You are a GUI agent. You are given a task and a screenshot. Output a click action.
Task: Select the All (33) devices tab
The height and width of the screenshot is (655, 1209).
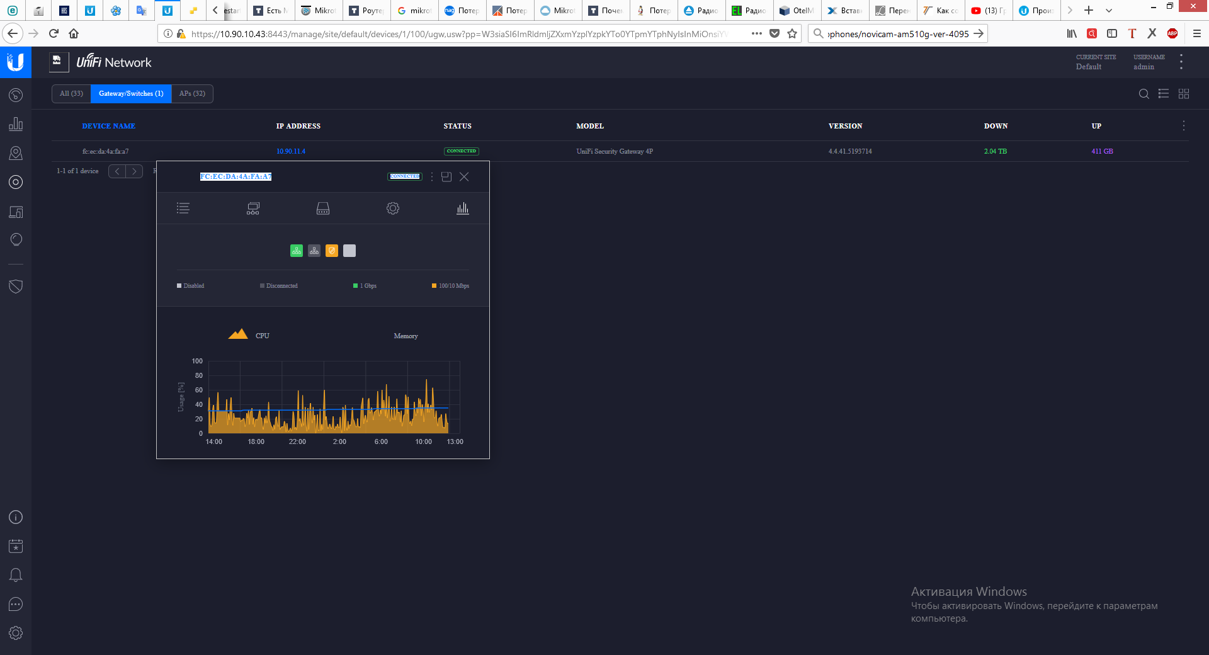(71, 94)
